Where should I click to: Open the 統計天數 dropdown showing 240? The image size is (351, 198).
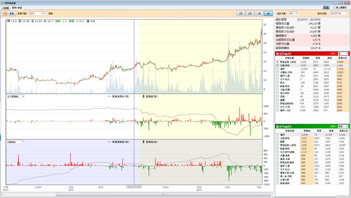pos(296,14)
